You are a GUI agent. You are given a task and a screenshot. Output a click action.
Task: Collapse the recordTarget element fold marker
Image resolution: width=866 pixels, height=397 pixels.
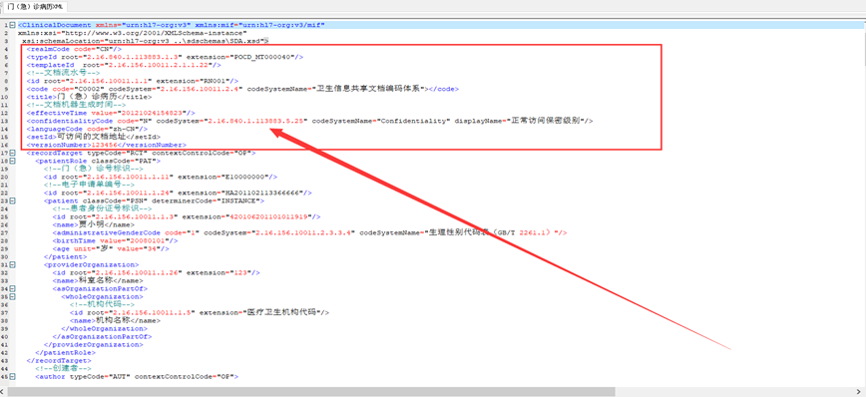click(x=12, y=153)
